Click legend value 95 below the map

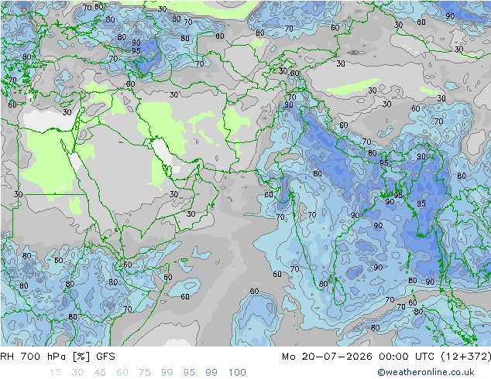coord(189,372)
